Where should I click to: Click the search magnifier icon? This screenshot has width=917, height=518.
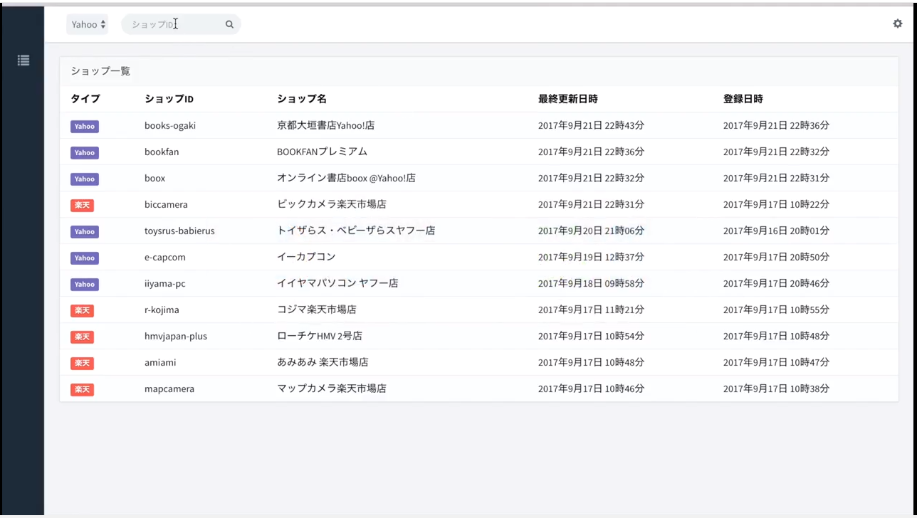[229, 24]
